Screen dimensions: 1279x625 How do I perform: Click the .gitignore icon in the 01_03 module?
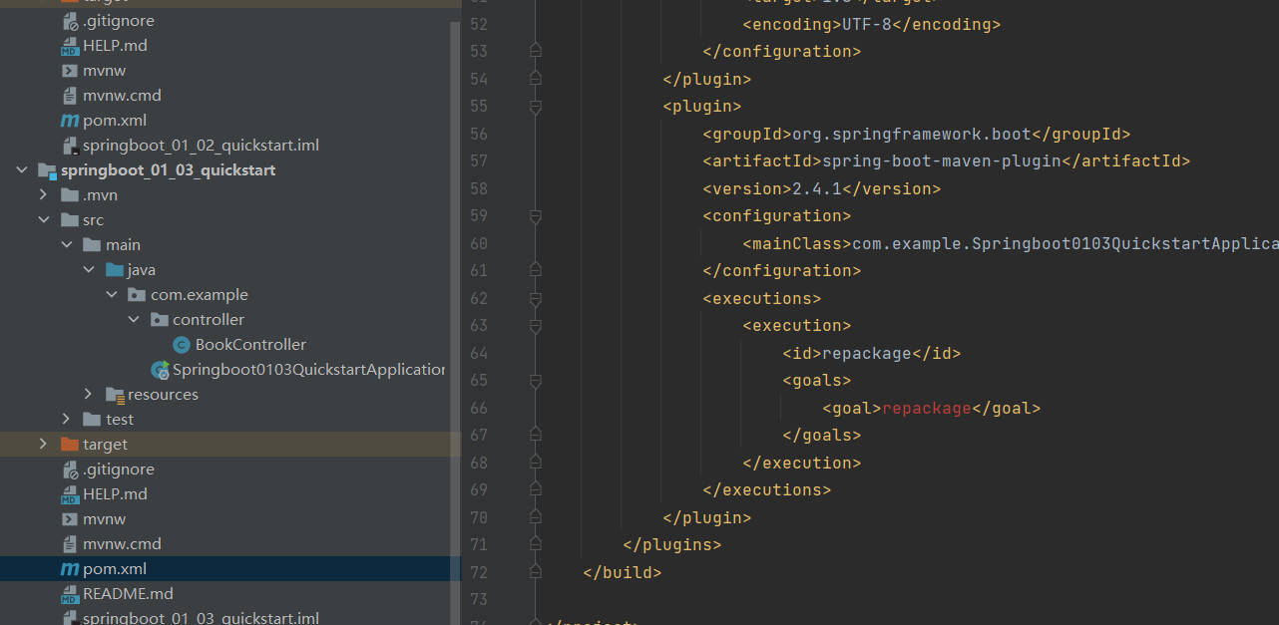click(70, 469)
